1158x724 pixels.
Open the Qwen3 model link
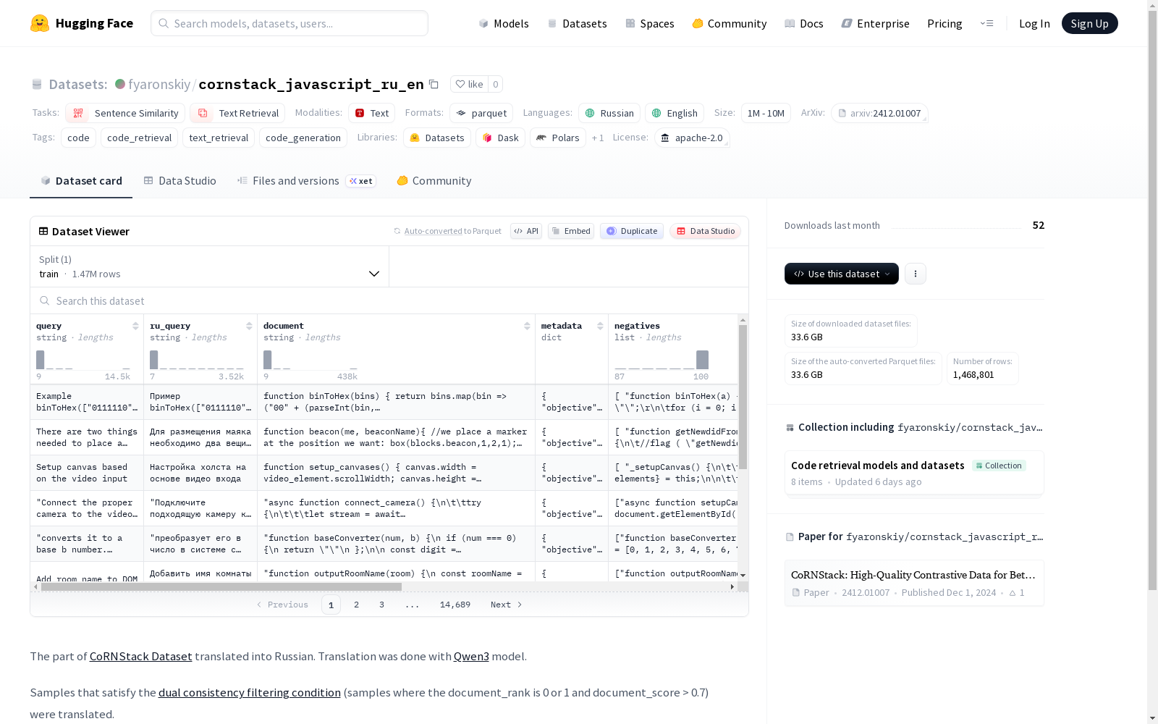(471, 656)
